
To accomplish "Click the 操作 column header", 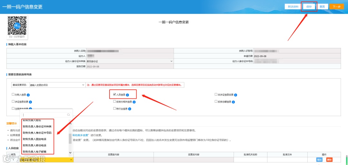I will tap(324, 154).
